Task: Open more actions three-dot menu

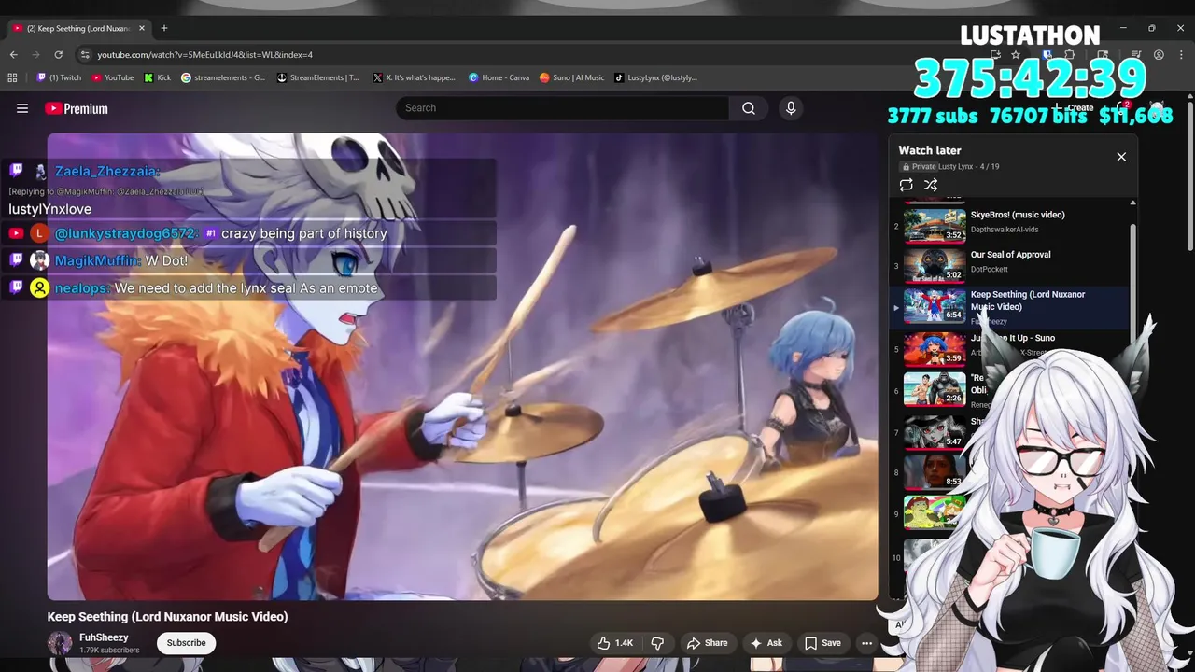Action: pos(866,643)
